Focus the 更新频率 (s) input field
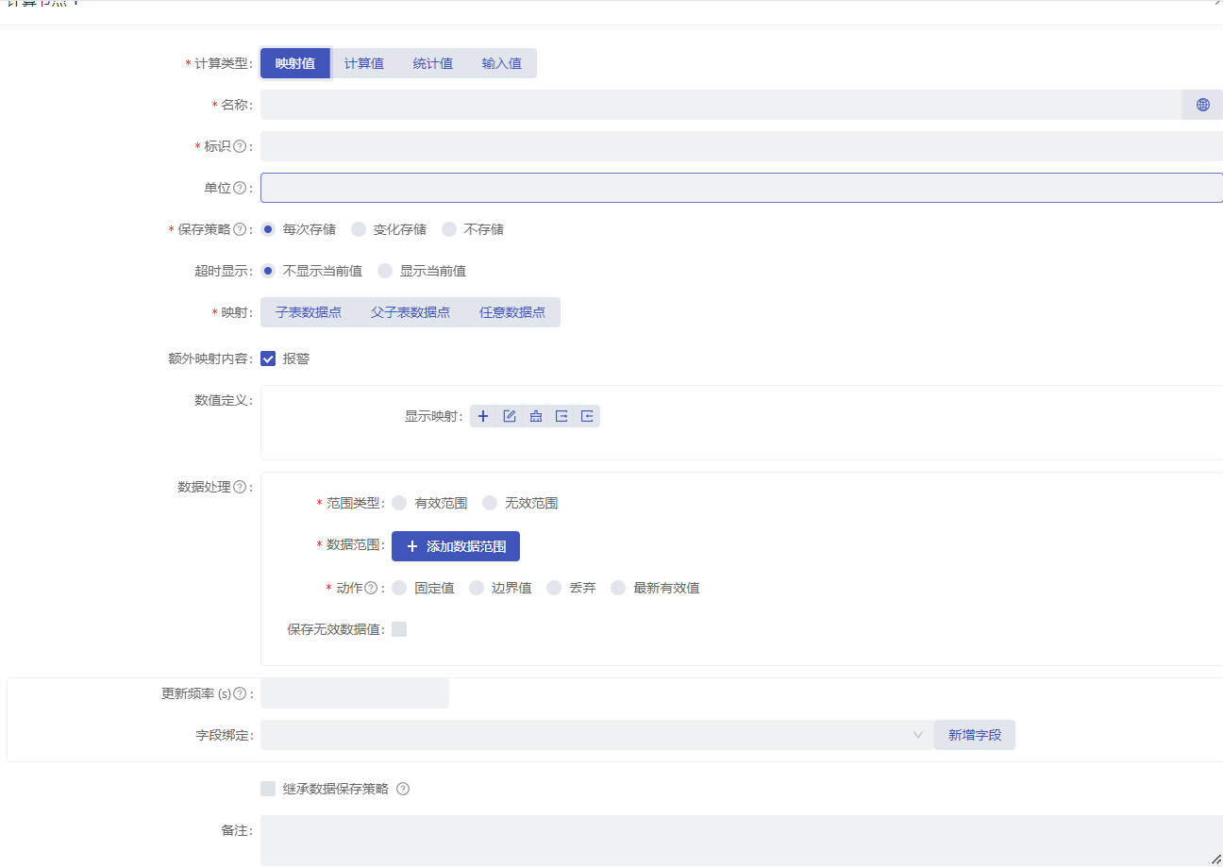Viewport: 1223px width, 867px height. [x=355, y=693]
